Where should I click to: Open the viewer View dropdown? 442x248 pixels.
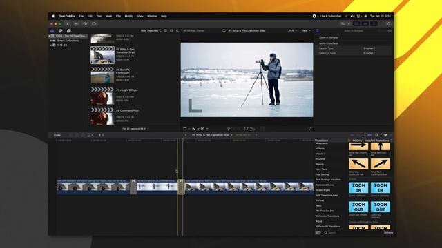click(x=306, y=30)
